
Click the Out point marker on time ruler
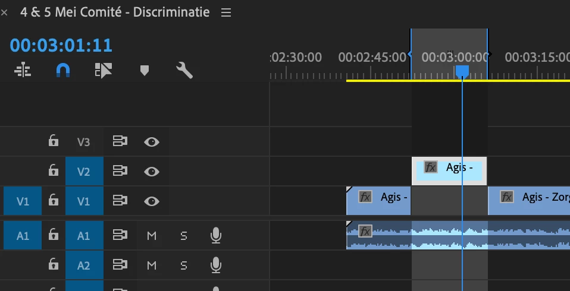coord(489,54)
